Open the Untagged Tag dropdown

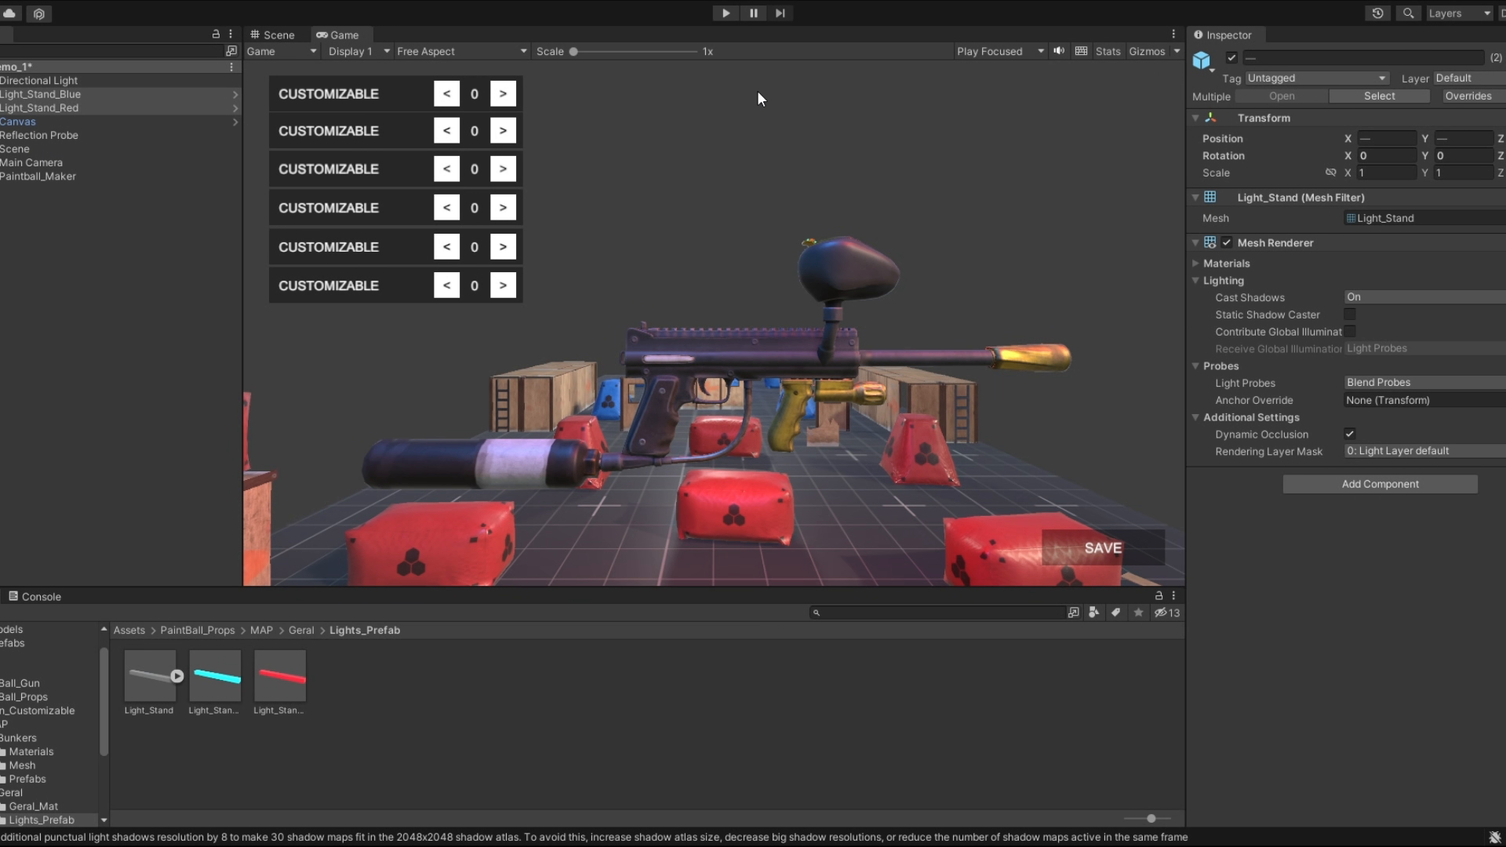[x=1317, y=78]
